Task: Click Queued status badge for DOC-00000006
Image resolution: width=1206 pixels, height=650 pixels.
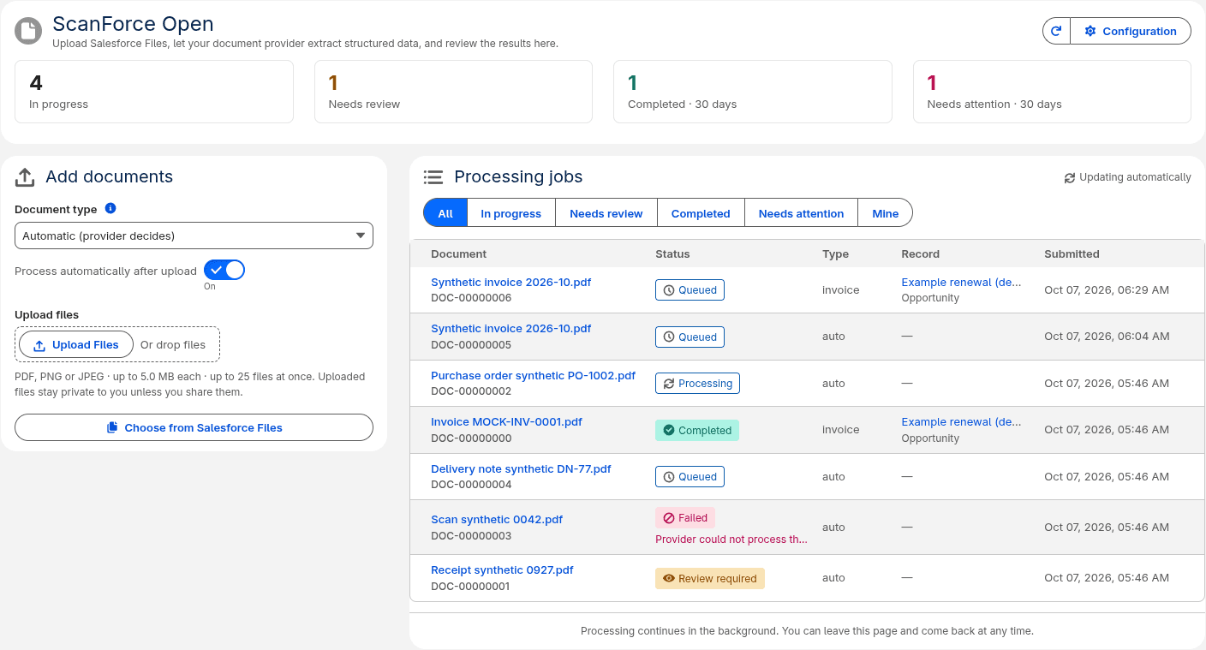Action: [690, 289]
